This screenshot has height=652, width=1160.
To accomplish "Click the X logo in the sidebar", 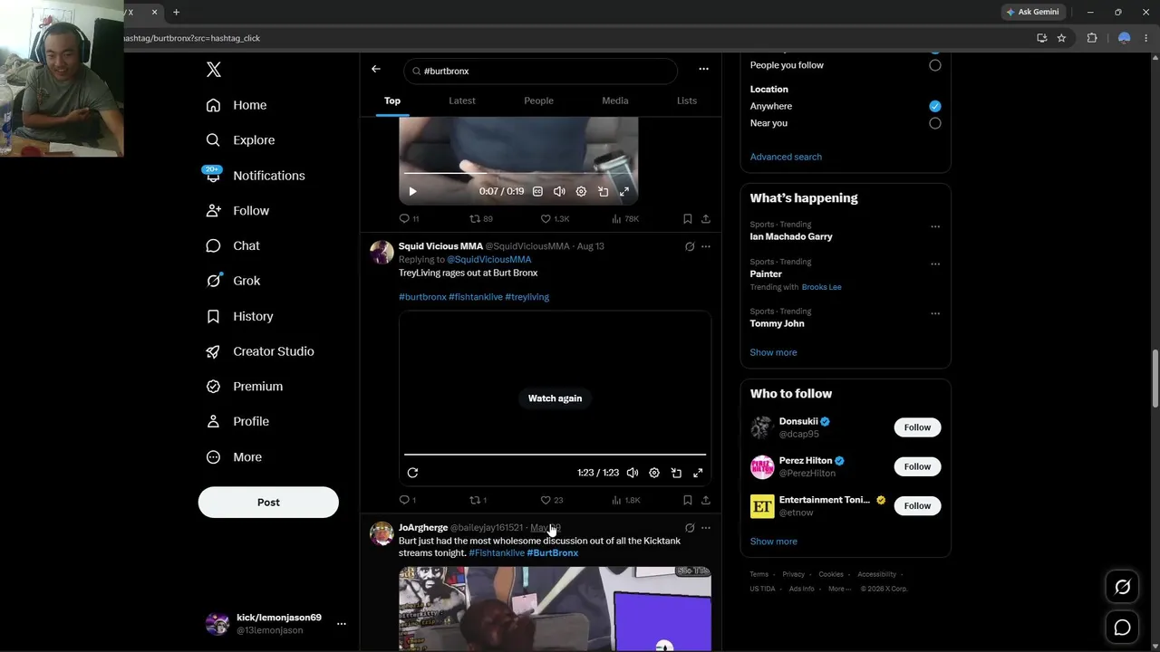I will point(214,70).
